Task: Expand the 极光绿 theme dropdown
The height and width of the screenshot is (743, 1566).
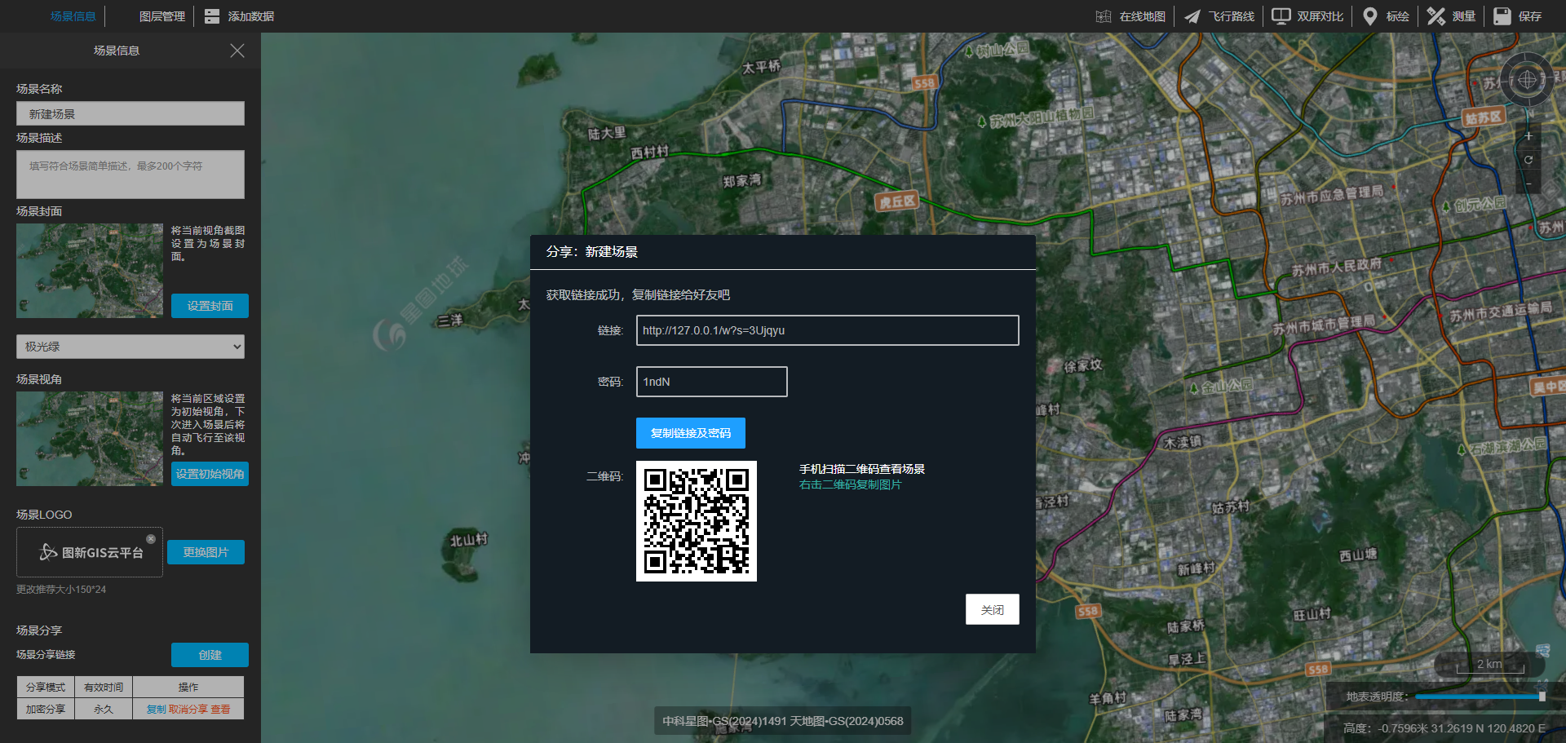Action: [130, 347]
